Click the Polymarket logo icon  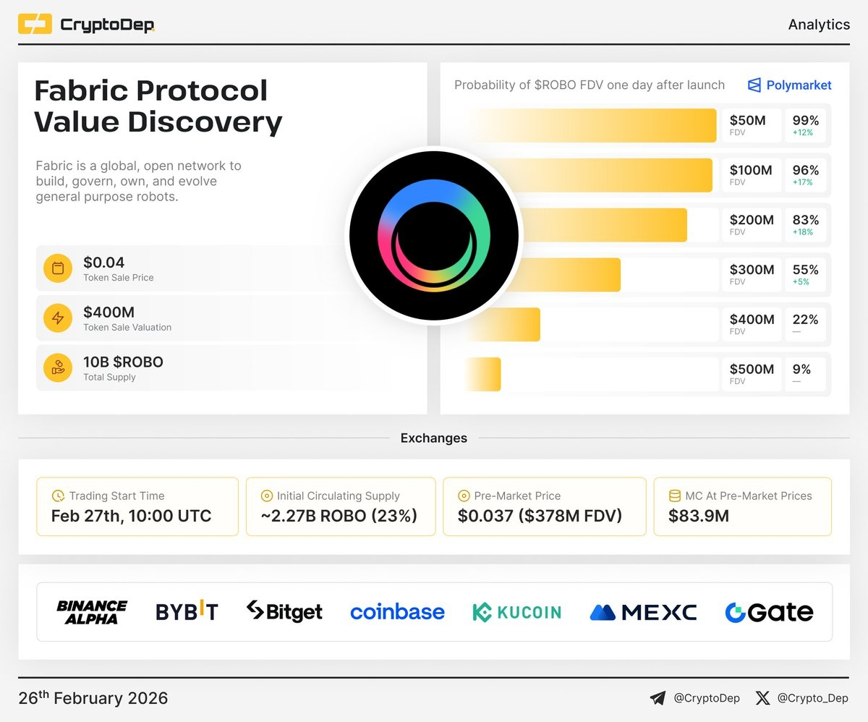click(754, 85)
